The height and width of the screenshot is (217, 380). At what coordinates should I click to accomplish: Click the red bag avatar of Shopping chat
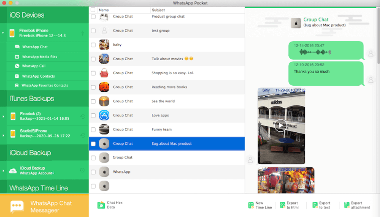coord(104,73)
